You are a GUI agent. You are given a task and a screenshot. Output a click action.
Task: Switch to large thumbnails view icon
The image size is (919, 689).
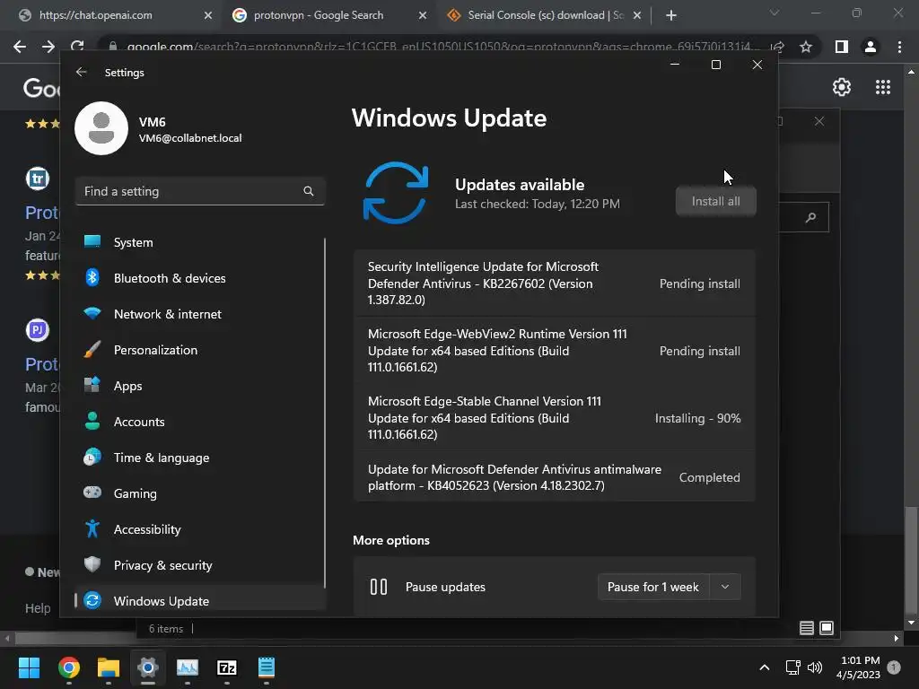tap(827, 628)
